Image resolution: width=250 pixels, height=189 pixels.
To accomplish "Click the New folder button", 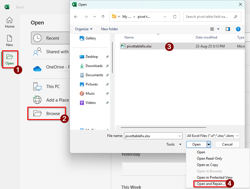I will click(109, 29).
